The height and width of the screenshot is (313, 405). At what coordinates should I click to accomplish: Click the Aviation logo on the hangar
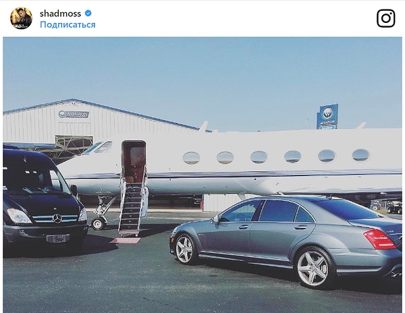click(x=74, y=114)
